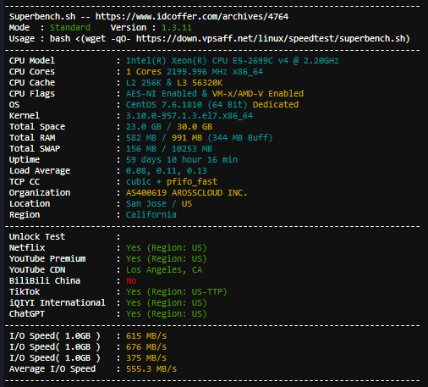Click the '23.0 GB / 30.0 GB' space value
428x387 pixels.
coord(169,127)
